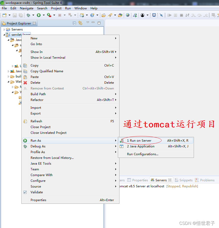219x228 pixels.
Task: Click the New wizard toolbar icon
Action: 5,15
